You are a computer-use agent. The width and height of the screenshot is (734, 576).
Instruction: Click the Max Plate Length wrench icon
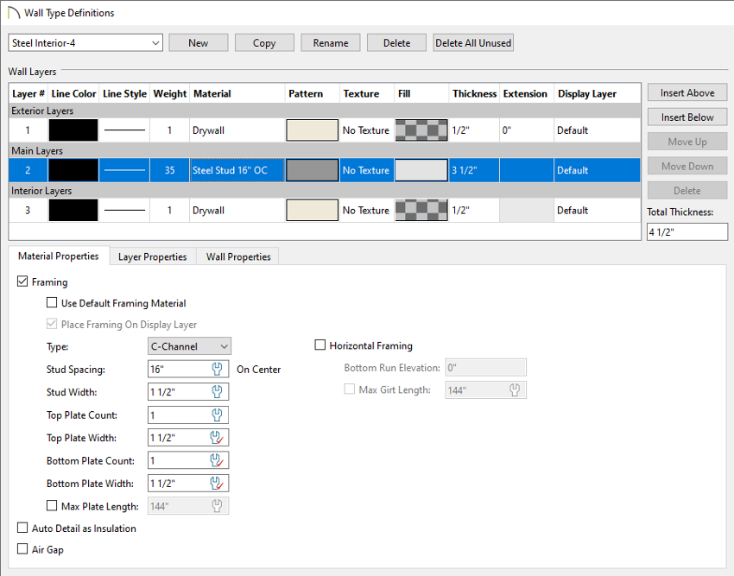tap(217, 506)
